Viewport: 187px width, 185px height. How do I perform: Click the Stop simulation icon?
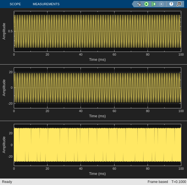(161, 4)
